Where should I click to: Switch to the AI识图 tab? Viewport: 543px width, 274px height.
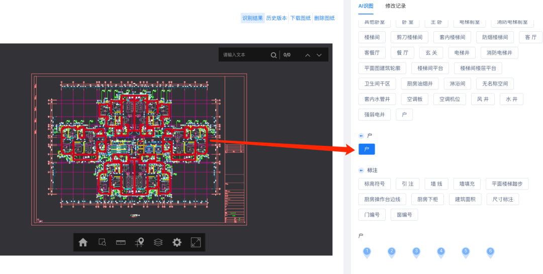tap(366, 6)
